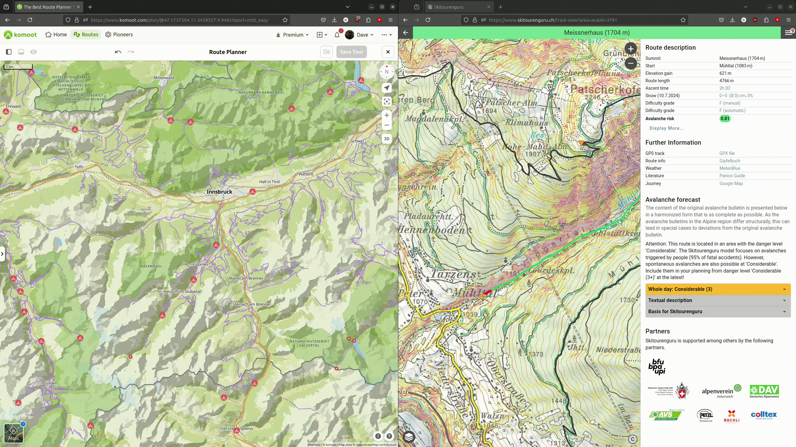Open the Maps layer thumbnail
Viewport: 796px width, 447px height.
[x=14, y=433]
